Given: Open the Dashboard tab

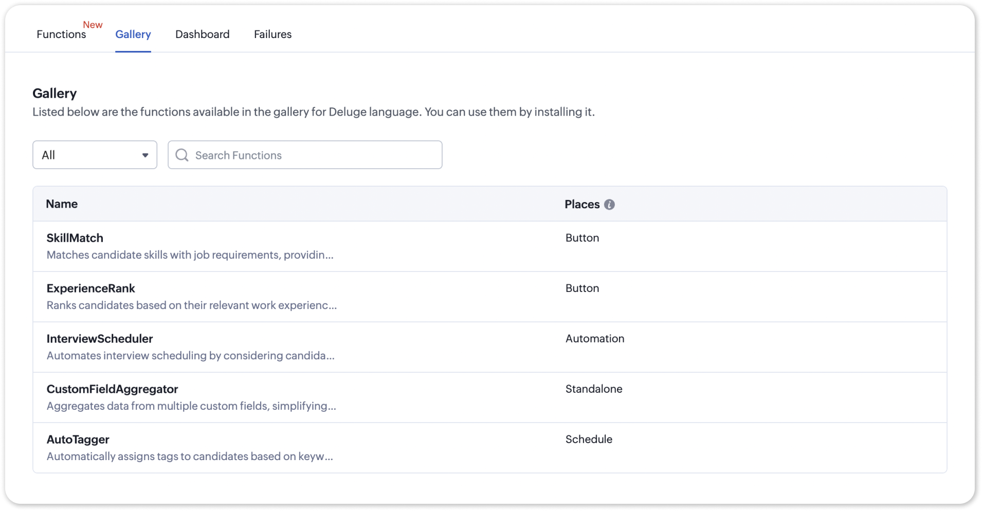Looking at the screenshot, I should coord(202,34).
